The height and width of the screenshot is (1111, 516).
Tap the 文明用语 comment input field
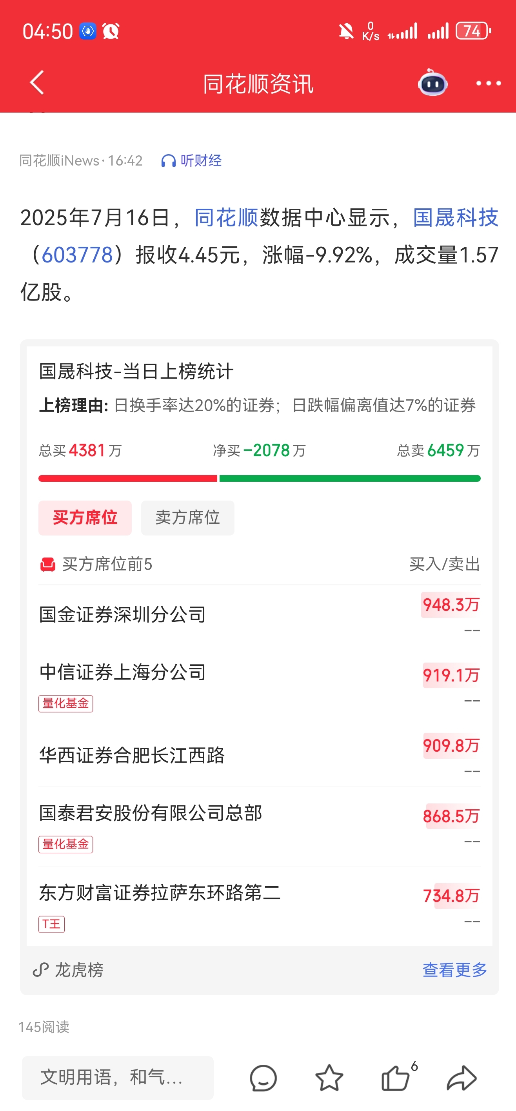pos(118,1078)
